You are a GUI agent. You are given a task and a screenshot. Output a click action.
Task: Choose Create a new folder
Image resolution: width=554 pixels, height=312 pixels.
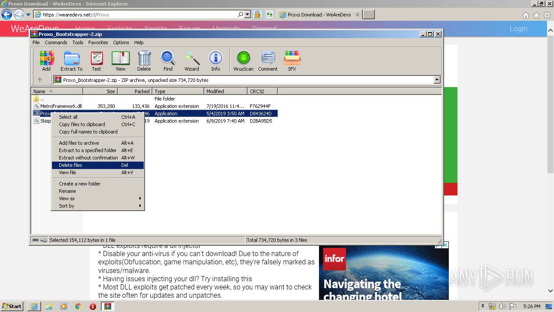tap(98, 184)
